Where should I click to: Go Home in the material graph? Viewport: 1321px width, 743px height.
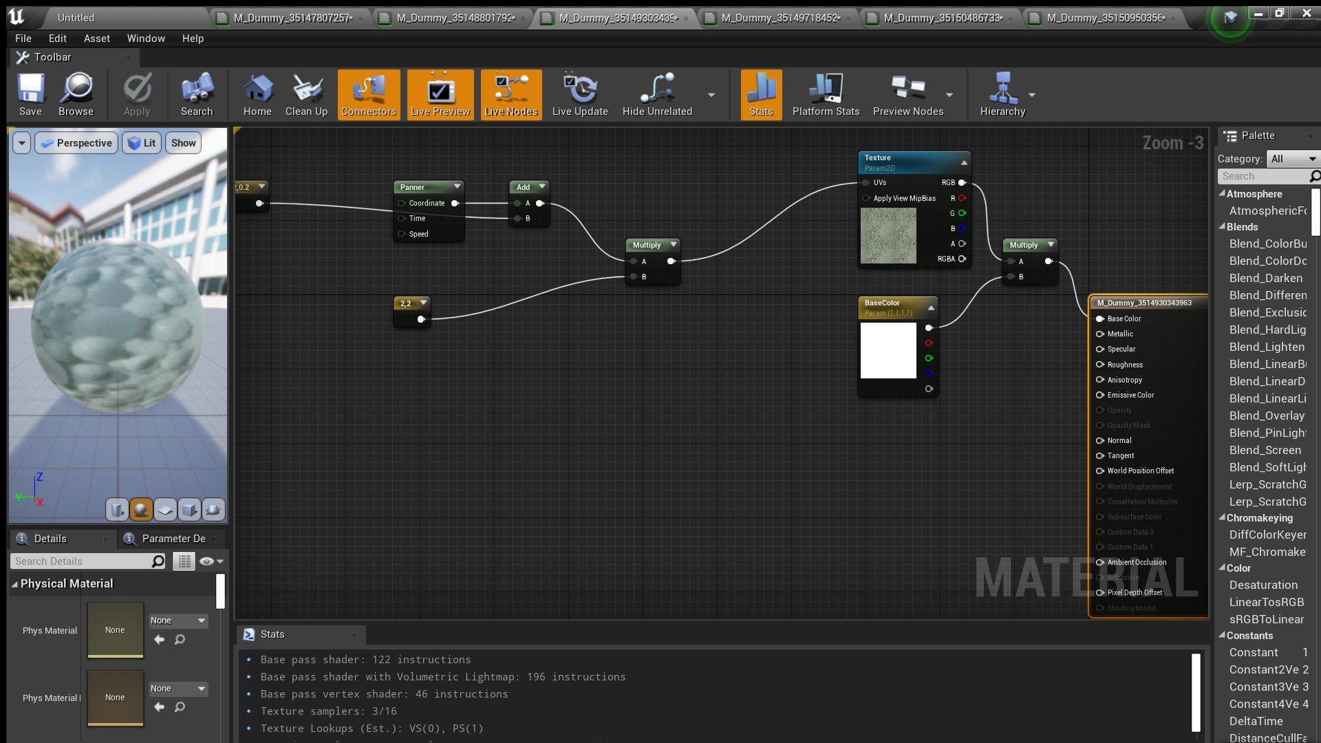coord(257,94)
